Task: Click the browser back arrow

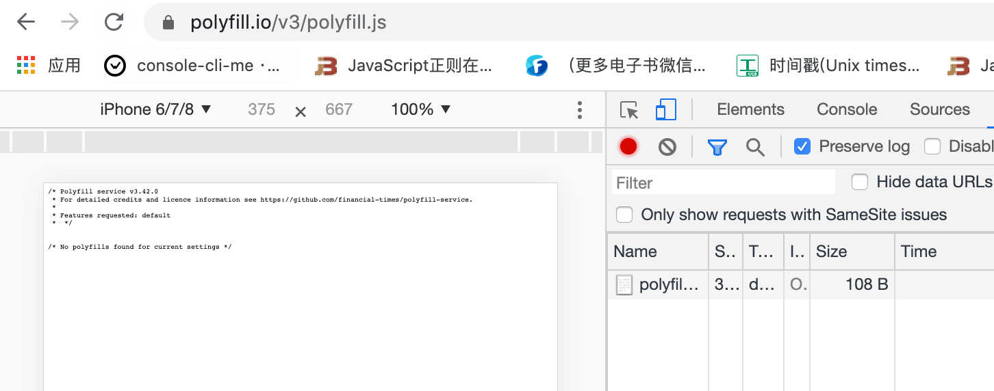Action: pos(26,23)
